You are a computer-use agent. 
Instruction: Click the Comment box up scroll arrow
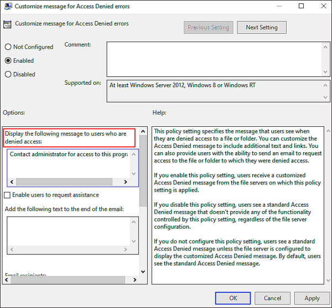click(x=325, y=47)
